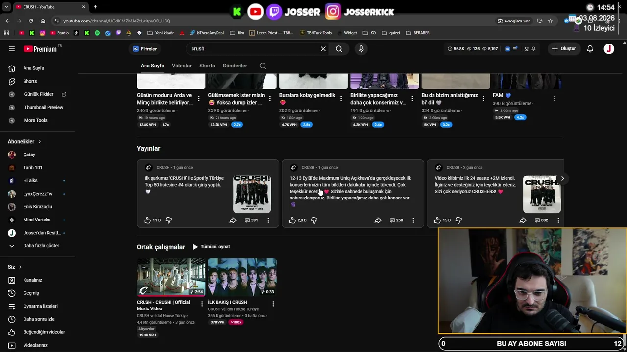Play all with 'Tümünü oynat'
Screen dimensions: 627x352
211,247
